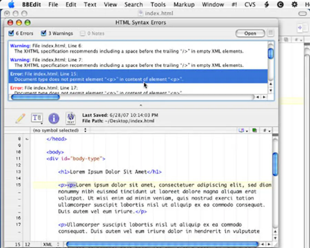The height and width of the screenshot is (248, 310).
Task: Toggle the 6 Errors checkbox
Action: (x=11, y=33)
